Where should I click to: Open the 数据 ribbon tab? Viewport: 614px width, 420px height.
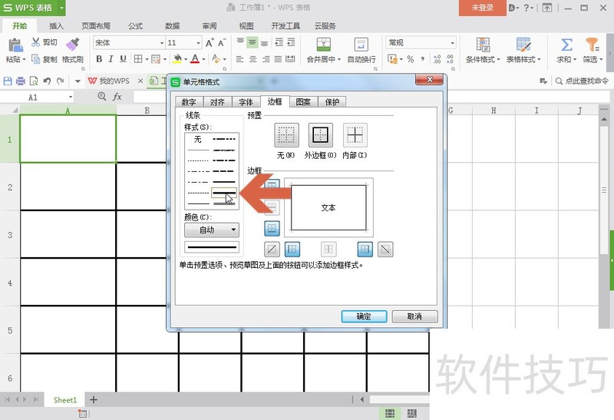[x=172, y=26]
